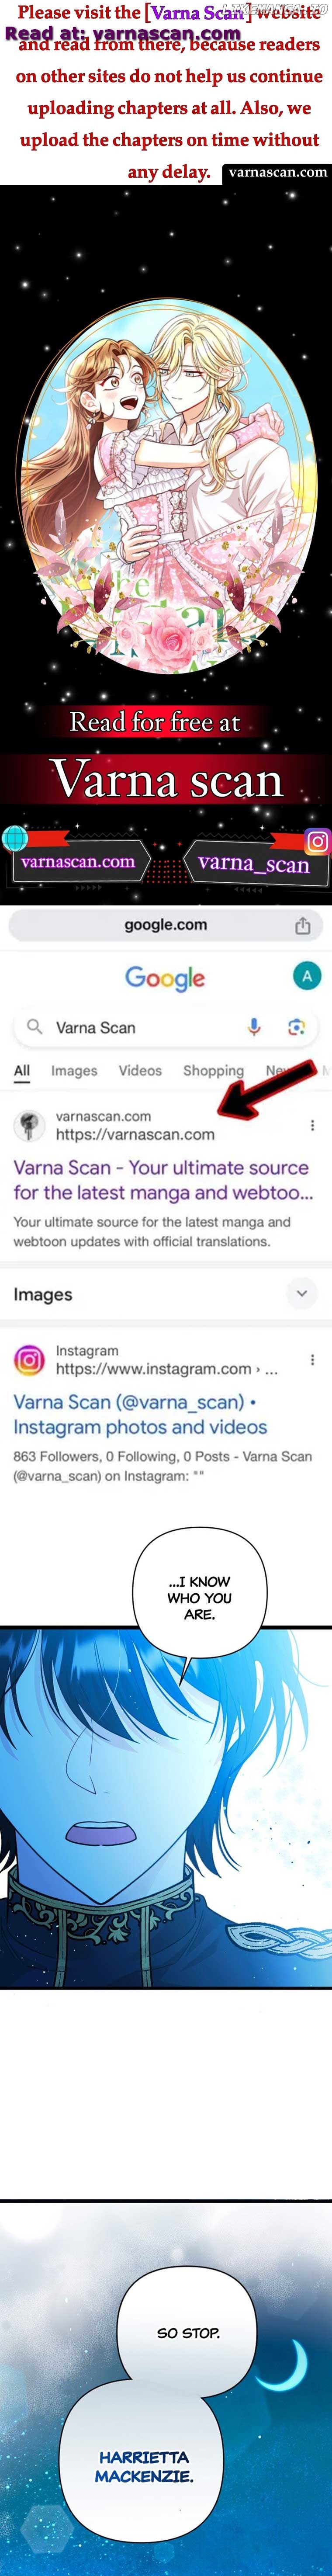Start voice search with the microphone icon
This screenshot has height=2576, width=332.
pyautogui.click(x=254, y=1027)
